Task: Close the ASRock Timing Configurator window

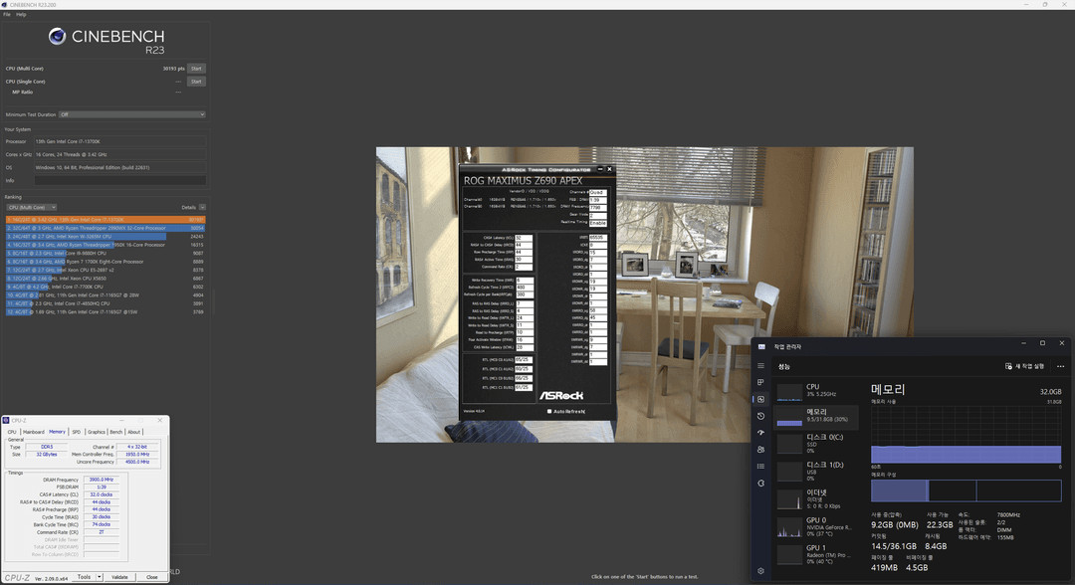Action: pyautogui.click(x=609, y=169)
